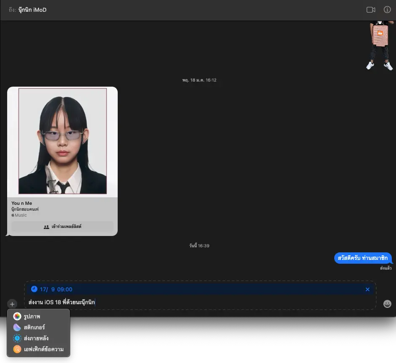Viewport: 396px width, 363px height.
Task: Click the sticker image at top right
Action: (379, 45)
